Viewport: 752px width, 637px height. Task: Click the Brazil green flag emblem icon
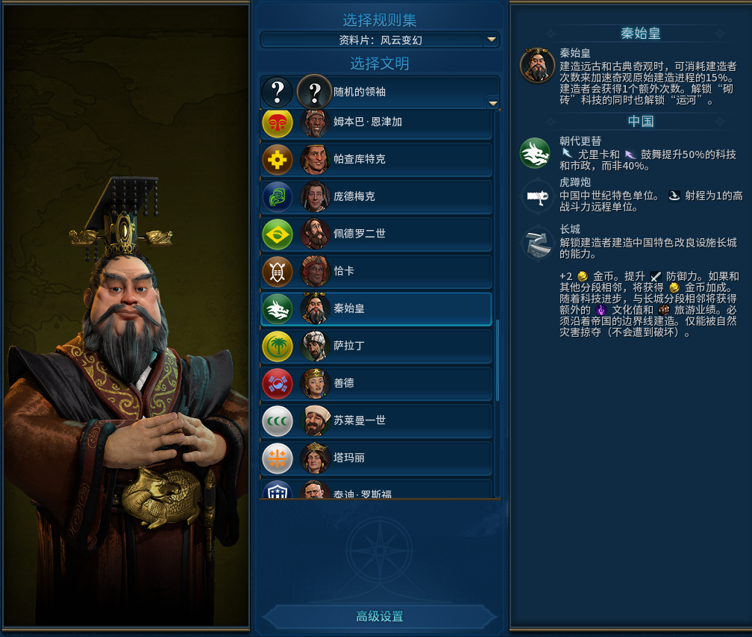[278, 234]
